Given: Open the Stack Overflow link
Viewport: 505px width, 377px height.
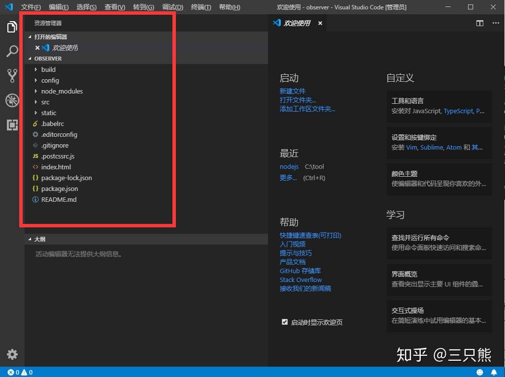Looking at the screenshot, I should pyautogui.click(x=301, y=280).
